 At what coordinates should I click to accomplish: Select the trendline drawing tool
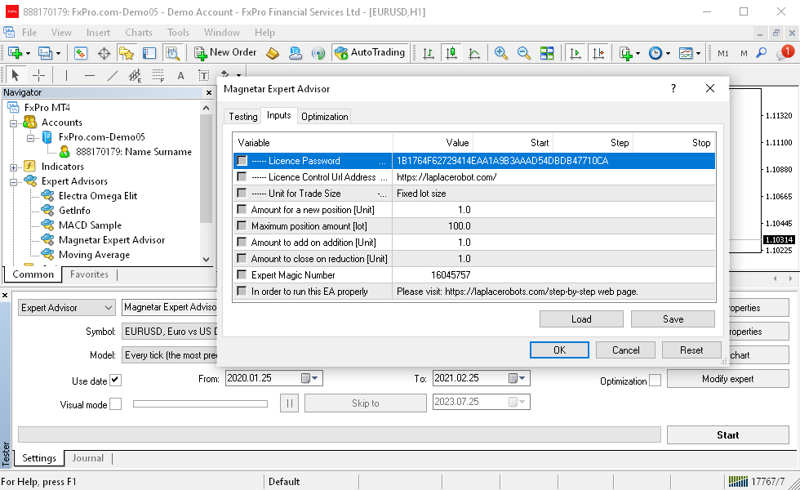113,75
